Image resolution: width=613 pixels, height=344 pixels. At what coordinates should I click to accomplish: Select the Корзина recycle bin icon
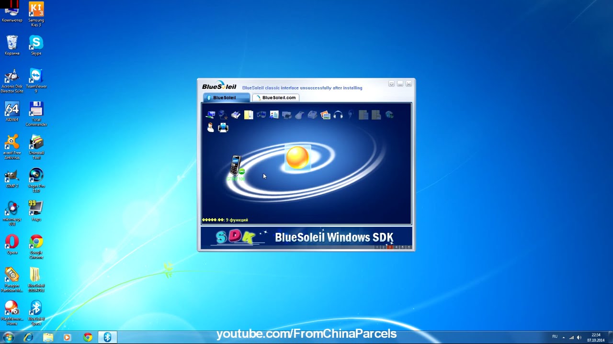pyautogui.click(x=12, y=45)
